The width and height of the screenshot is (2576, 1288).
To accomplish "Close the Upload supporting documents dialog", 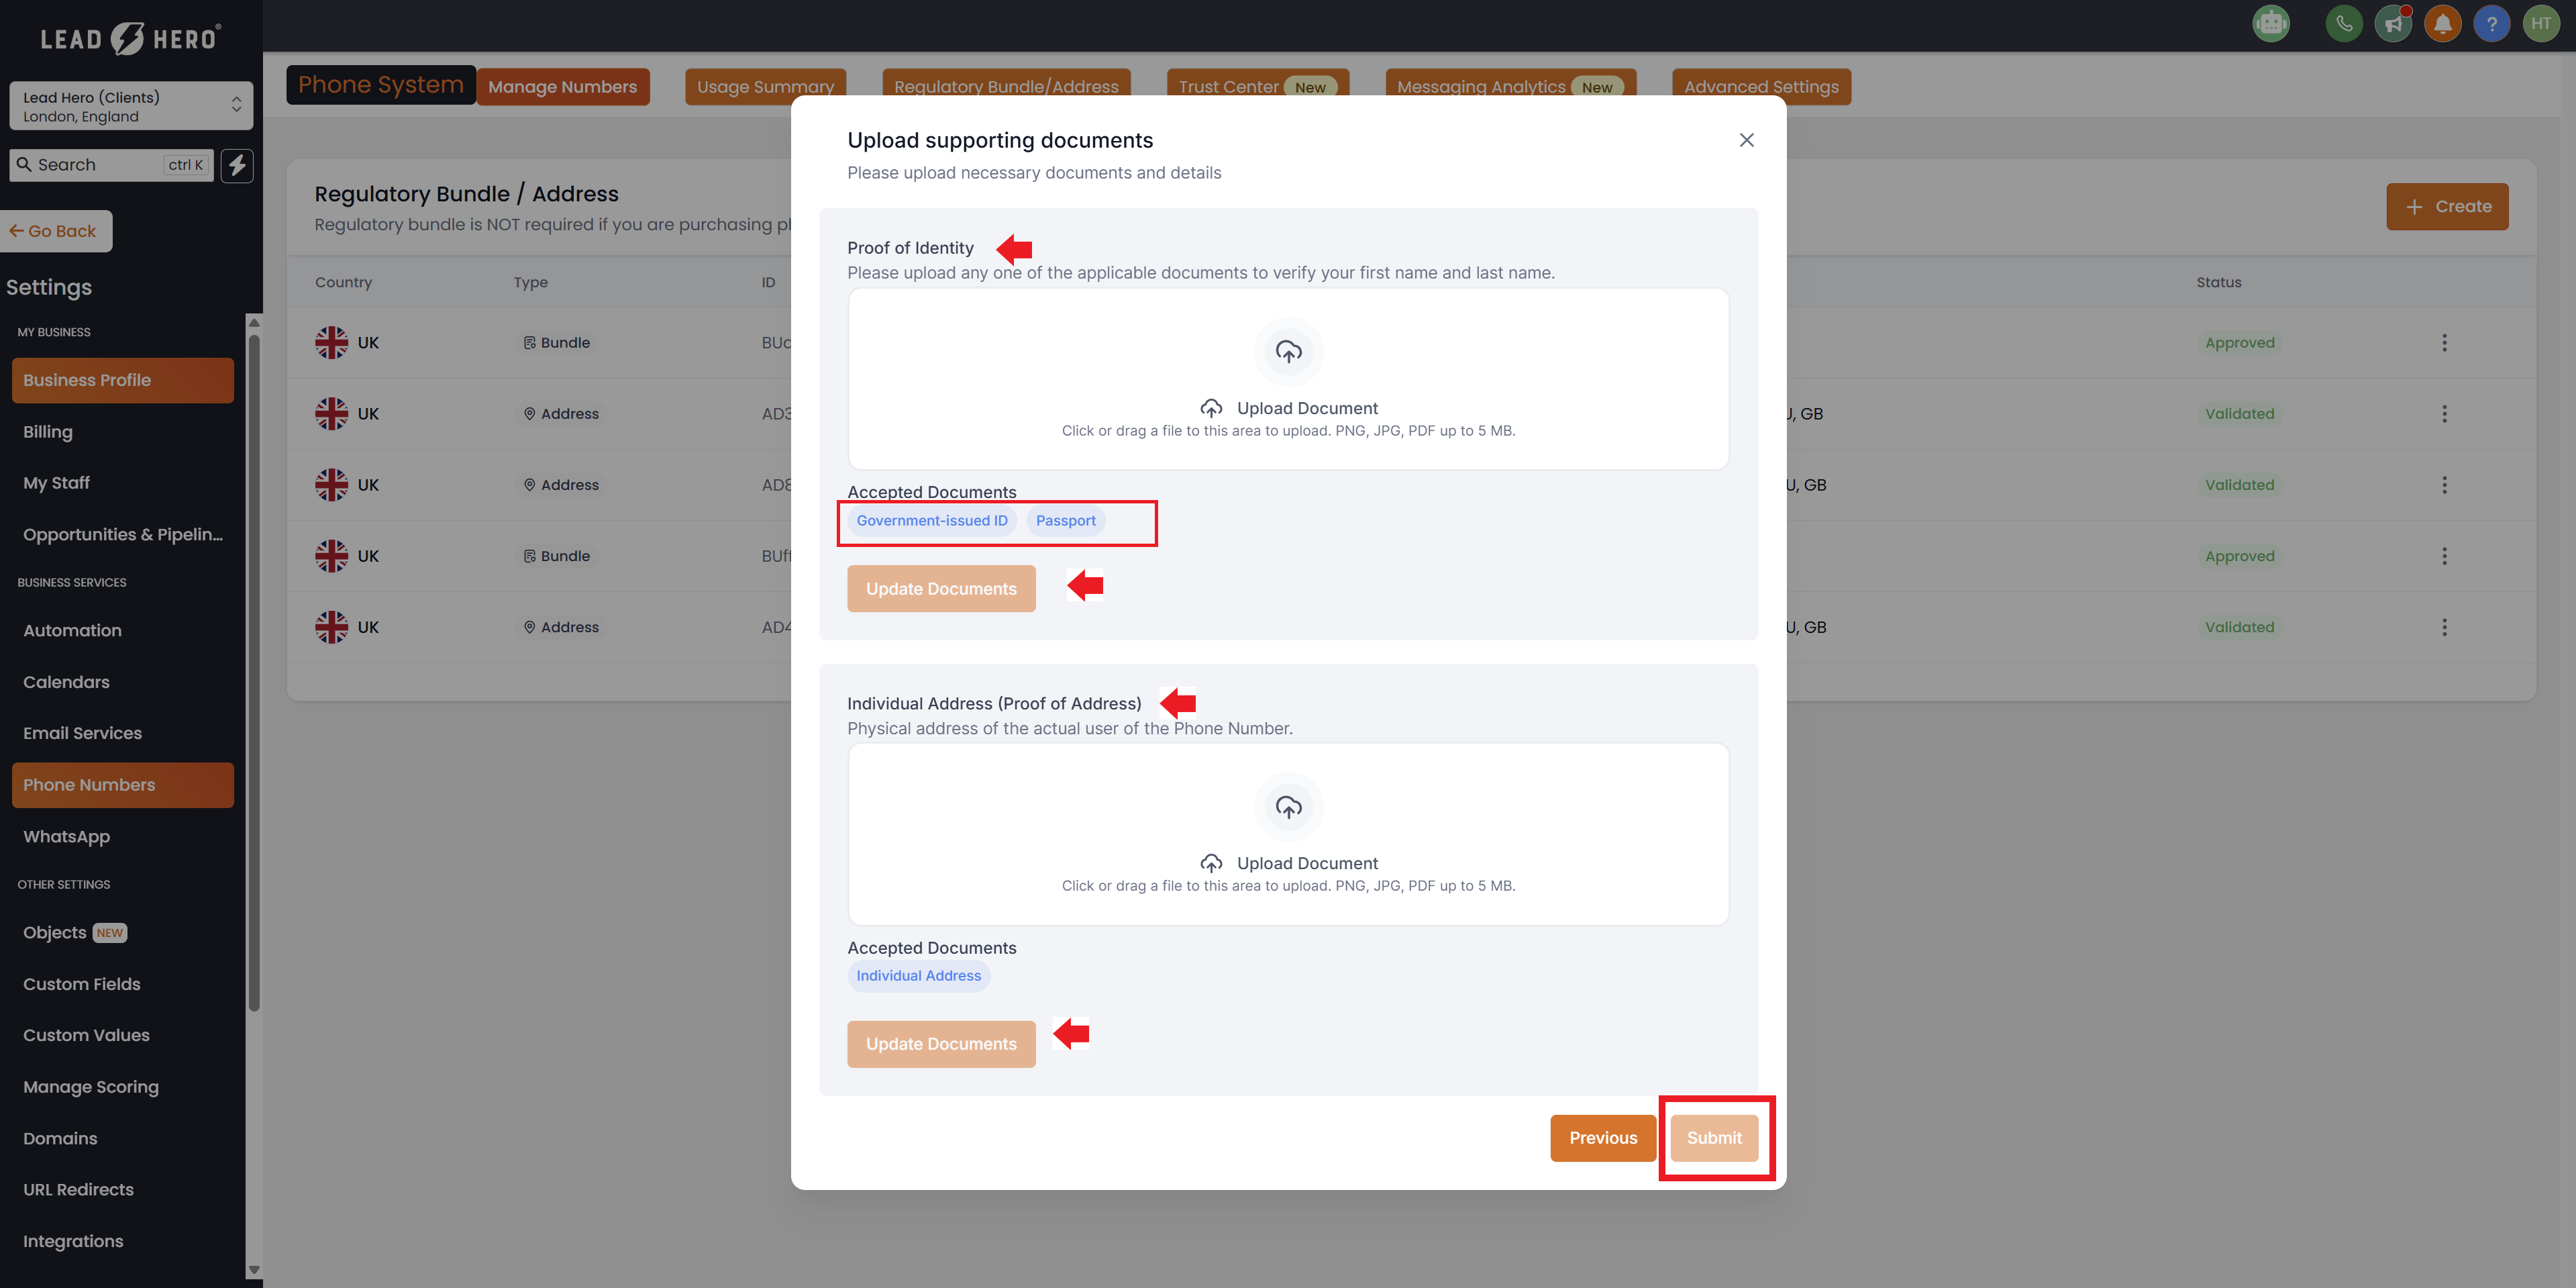I will pyautogui.click(x=1746, y=140).
